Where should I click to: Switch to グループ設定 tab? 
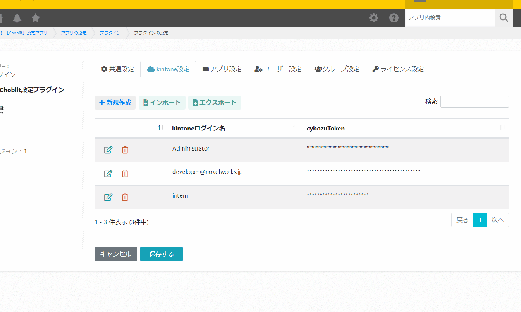337,69
